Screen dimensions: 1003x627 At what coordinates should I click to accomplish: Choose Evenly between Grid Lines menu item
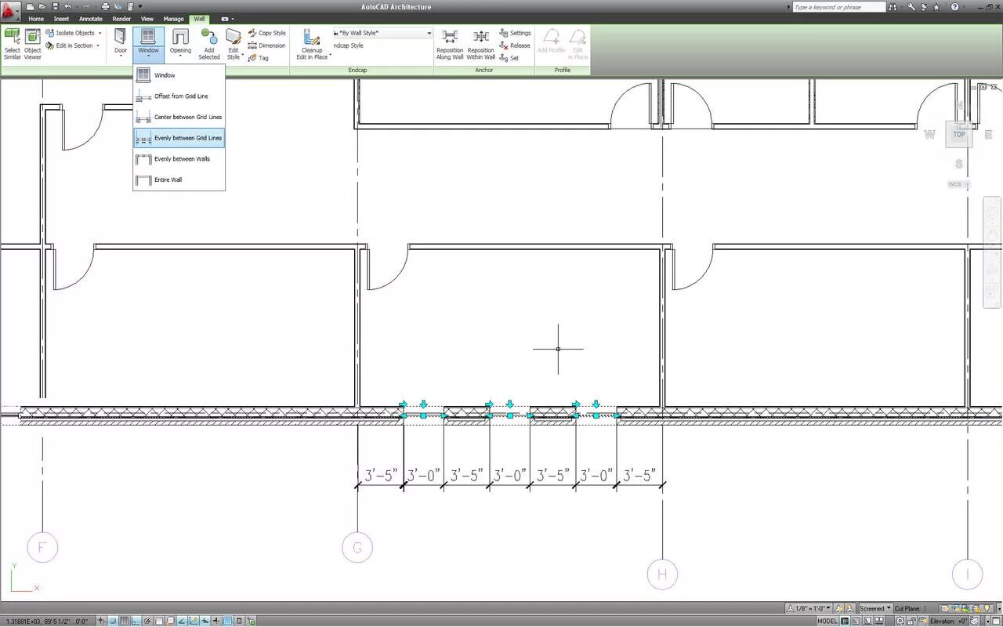tap(179, 138)
